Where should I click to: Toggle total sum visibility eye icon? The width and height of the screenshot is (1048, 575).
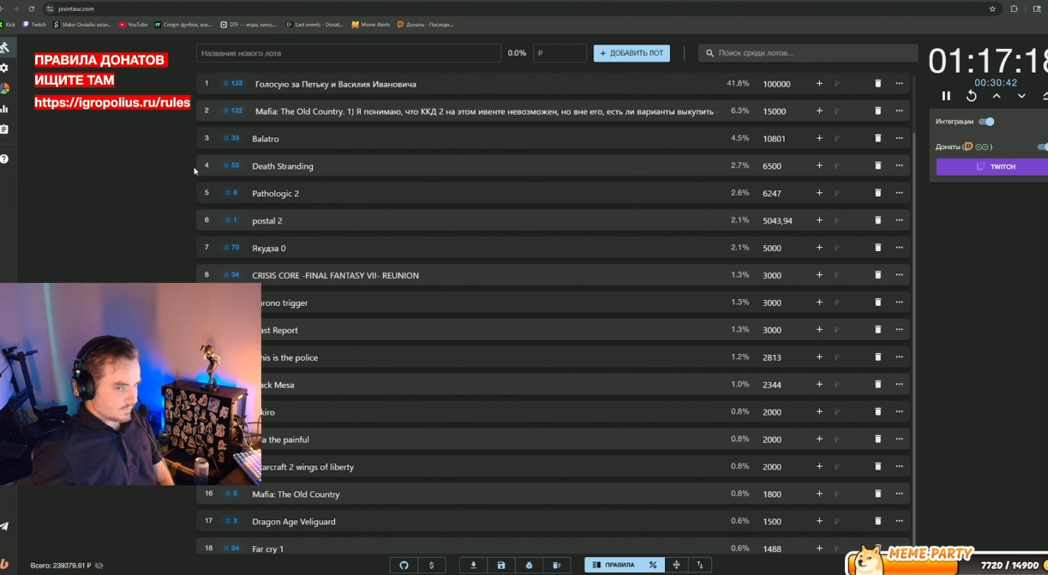click(99, 566)
